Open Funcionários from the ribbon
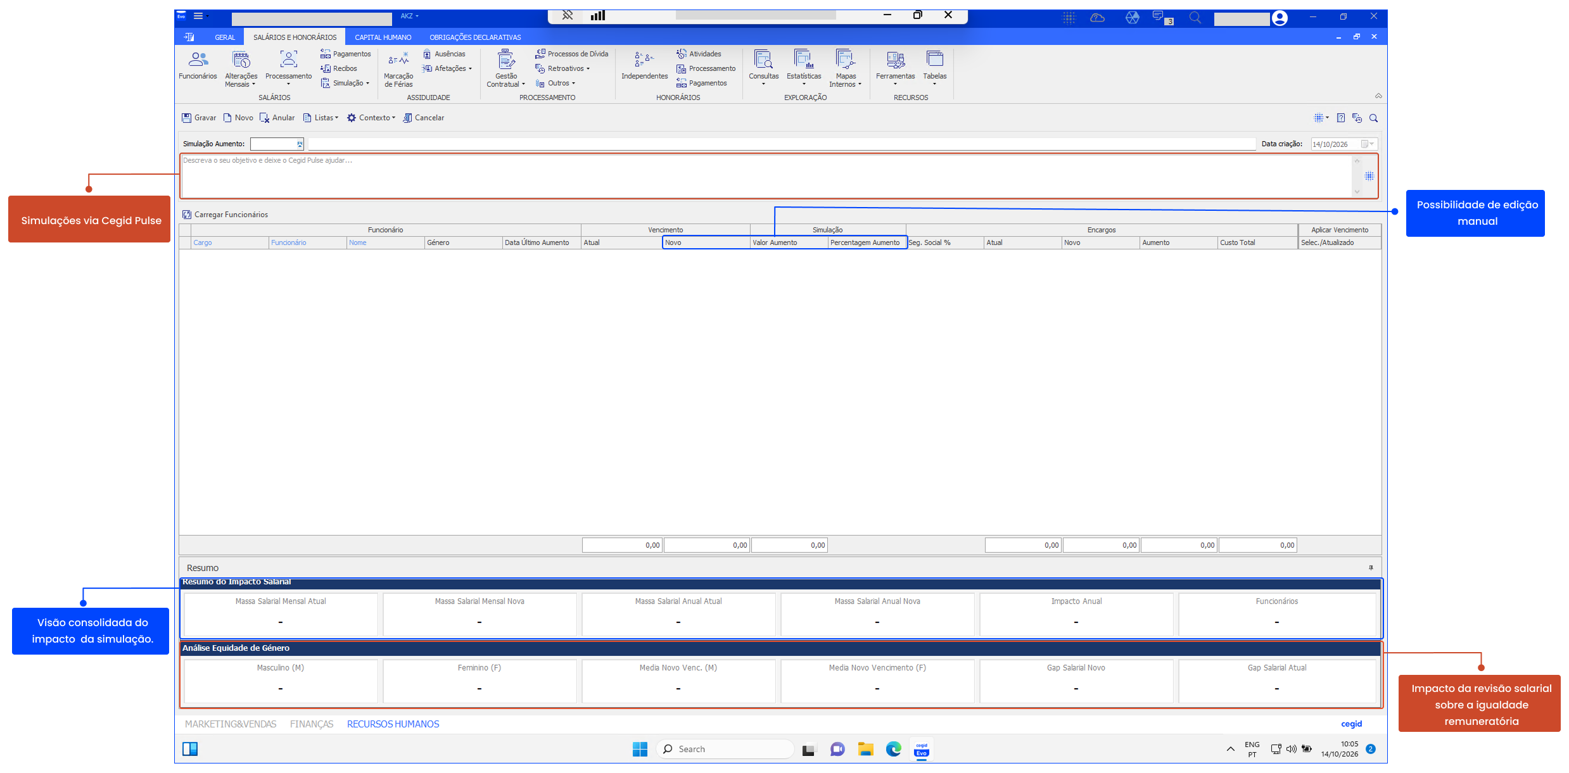The width and height of the screenshot is (1569, 773). [x=198, y=66]
